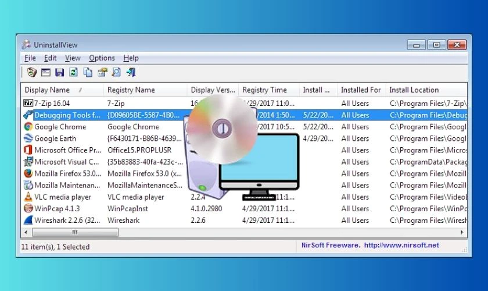Click the Mozilla Maintenance Service row icon

click(28, 185)
